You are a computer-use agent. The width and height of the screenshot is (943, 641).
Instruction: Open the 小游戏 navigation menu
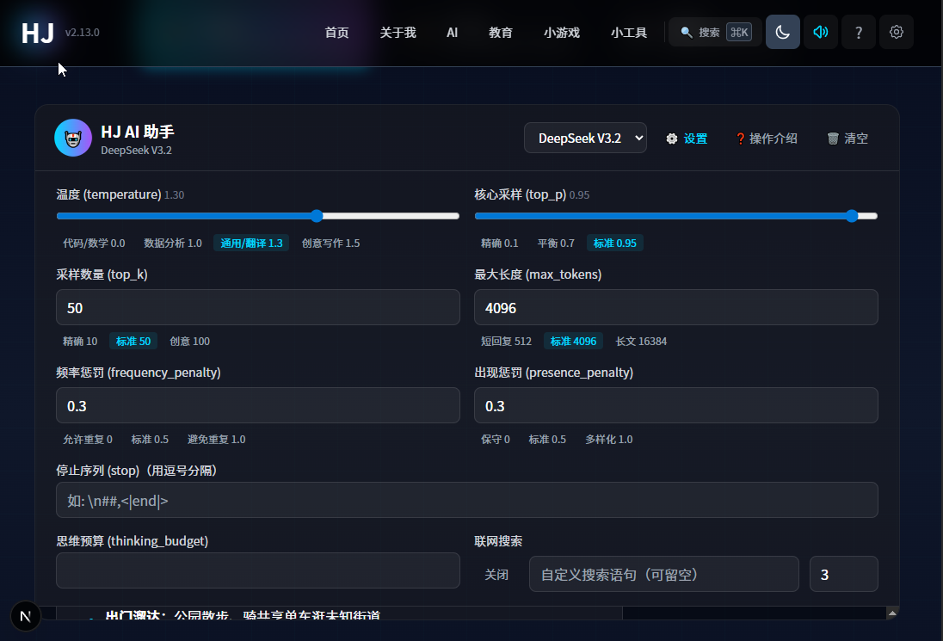[561, 33]
